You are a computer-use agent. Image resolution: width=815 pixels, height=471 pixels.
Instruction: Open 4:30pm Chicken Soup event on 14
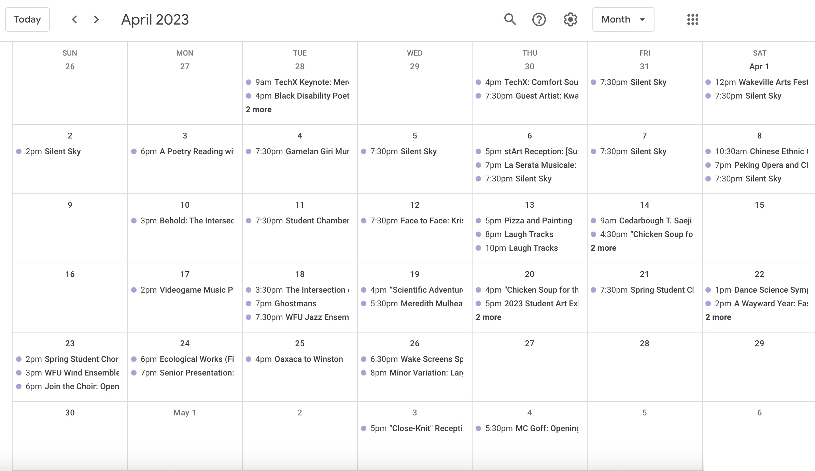[x=642, y=234]
